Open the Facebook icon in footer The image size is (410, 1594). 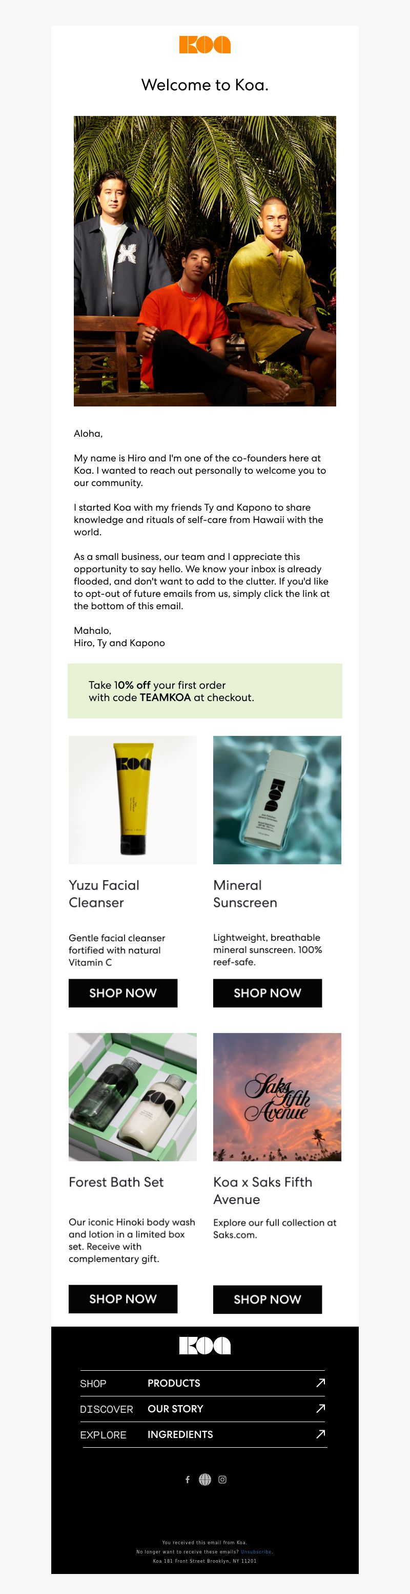click(x=188, y=1479)
